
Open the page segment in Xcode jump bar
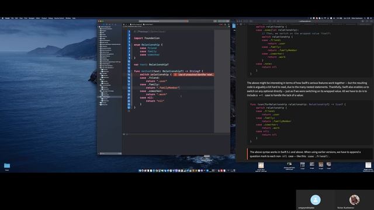pos(148,24)
